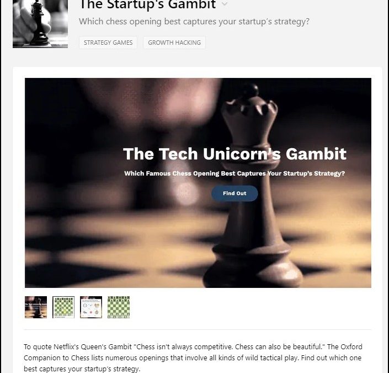389x373 pixels.
Task: Select the first gallery thumbnail with the chess queen
Action: click(x=36, y=307)
